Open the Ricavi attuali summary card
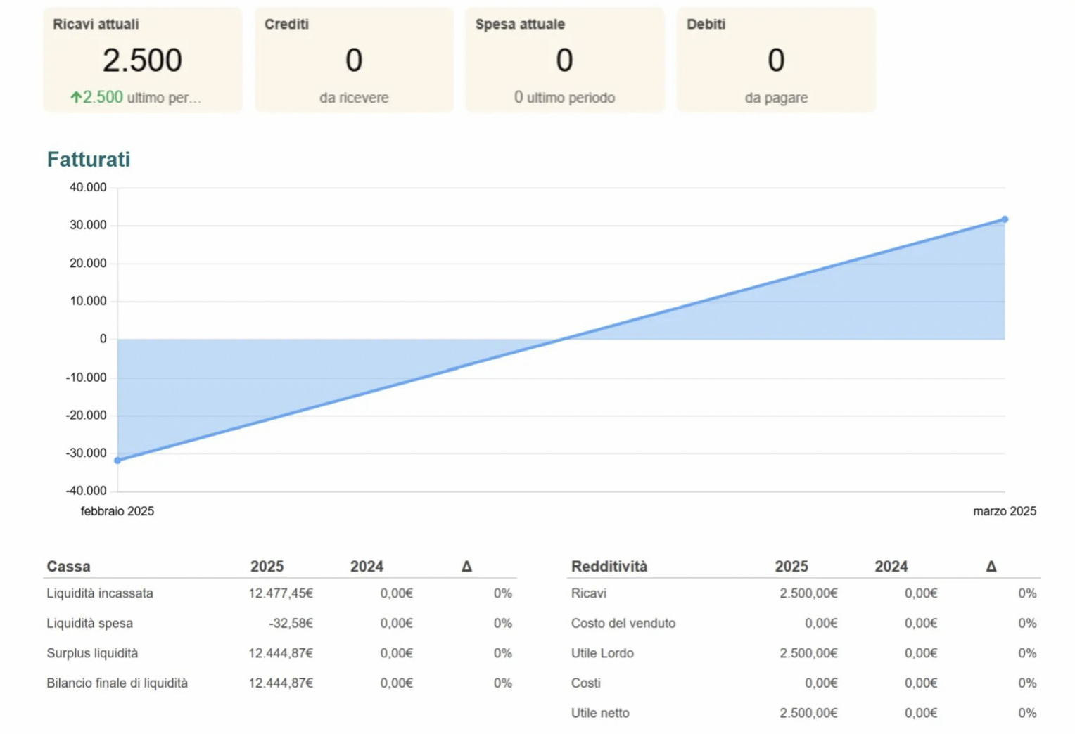 [x=142, y=60]
